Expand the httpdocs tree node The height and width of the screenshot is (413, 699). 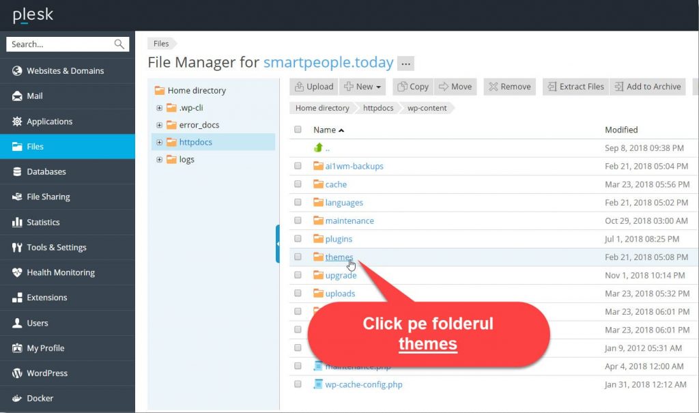160,142
